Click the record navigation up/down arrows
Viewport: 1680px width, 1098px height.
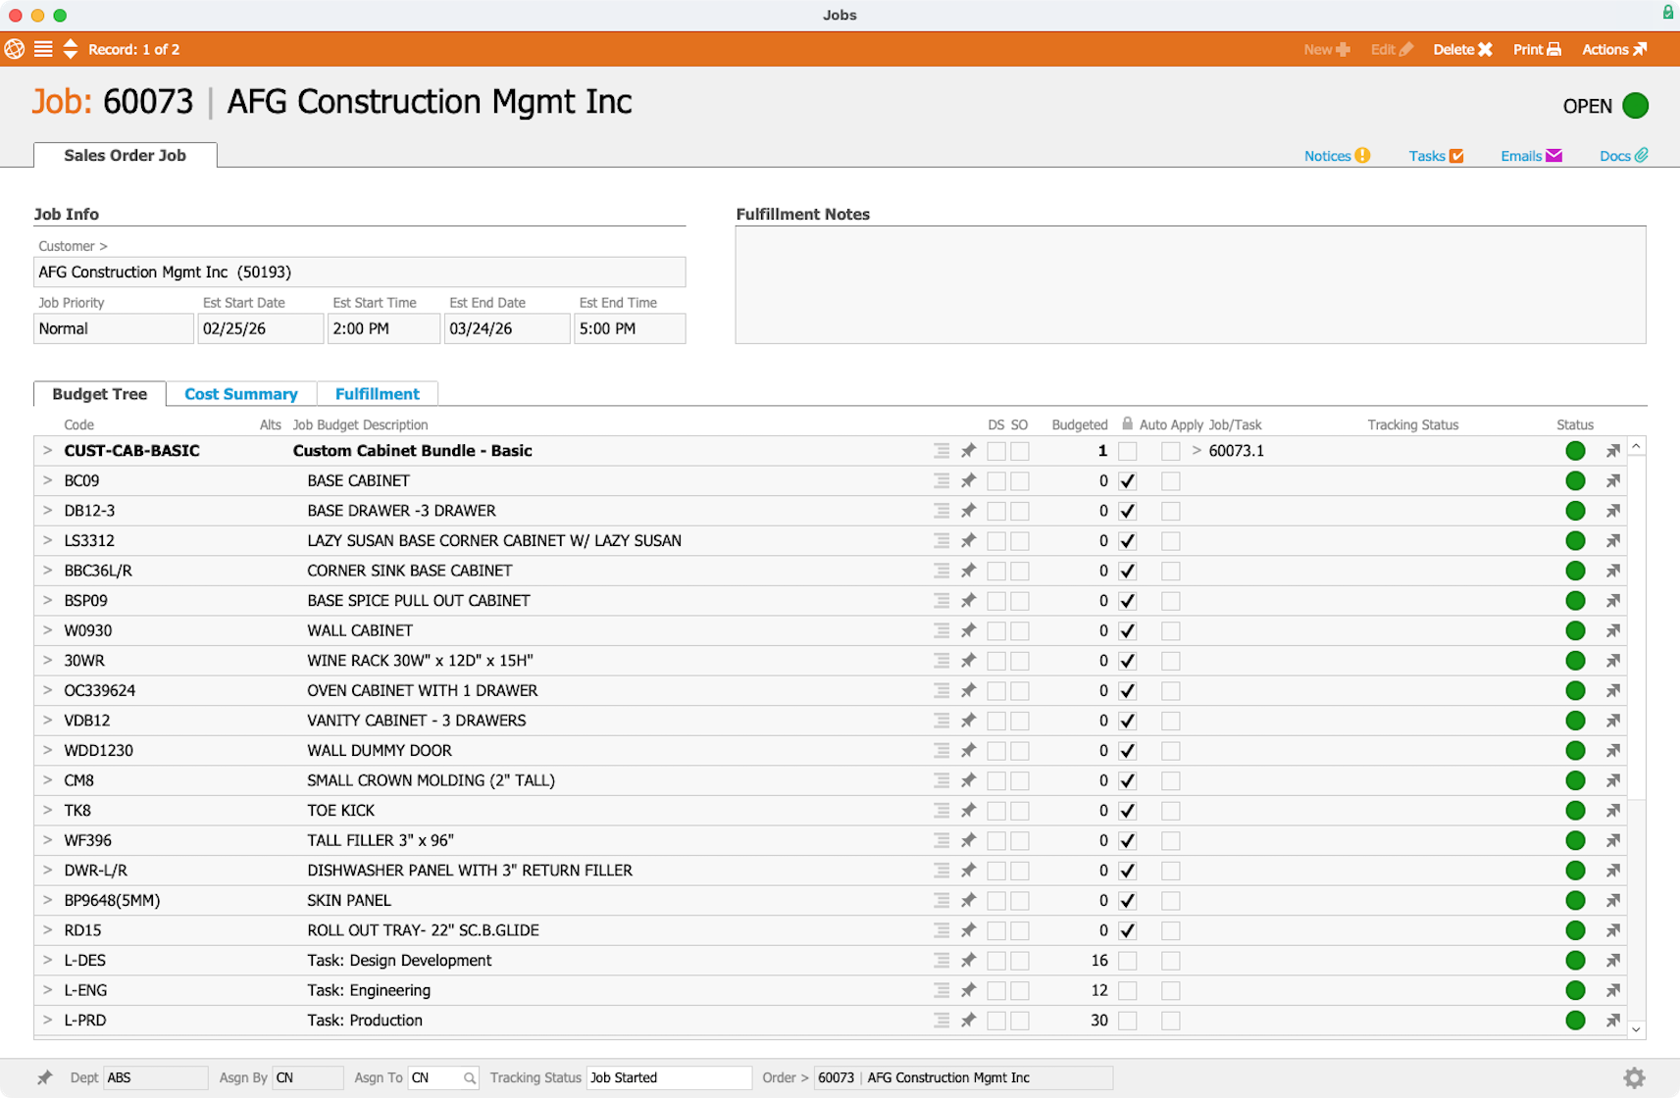point(71,49)
